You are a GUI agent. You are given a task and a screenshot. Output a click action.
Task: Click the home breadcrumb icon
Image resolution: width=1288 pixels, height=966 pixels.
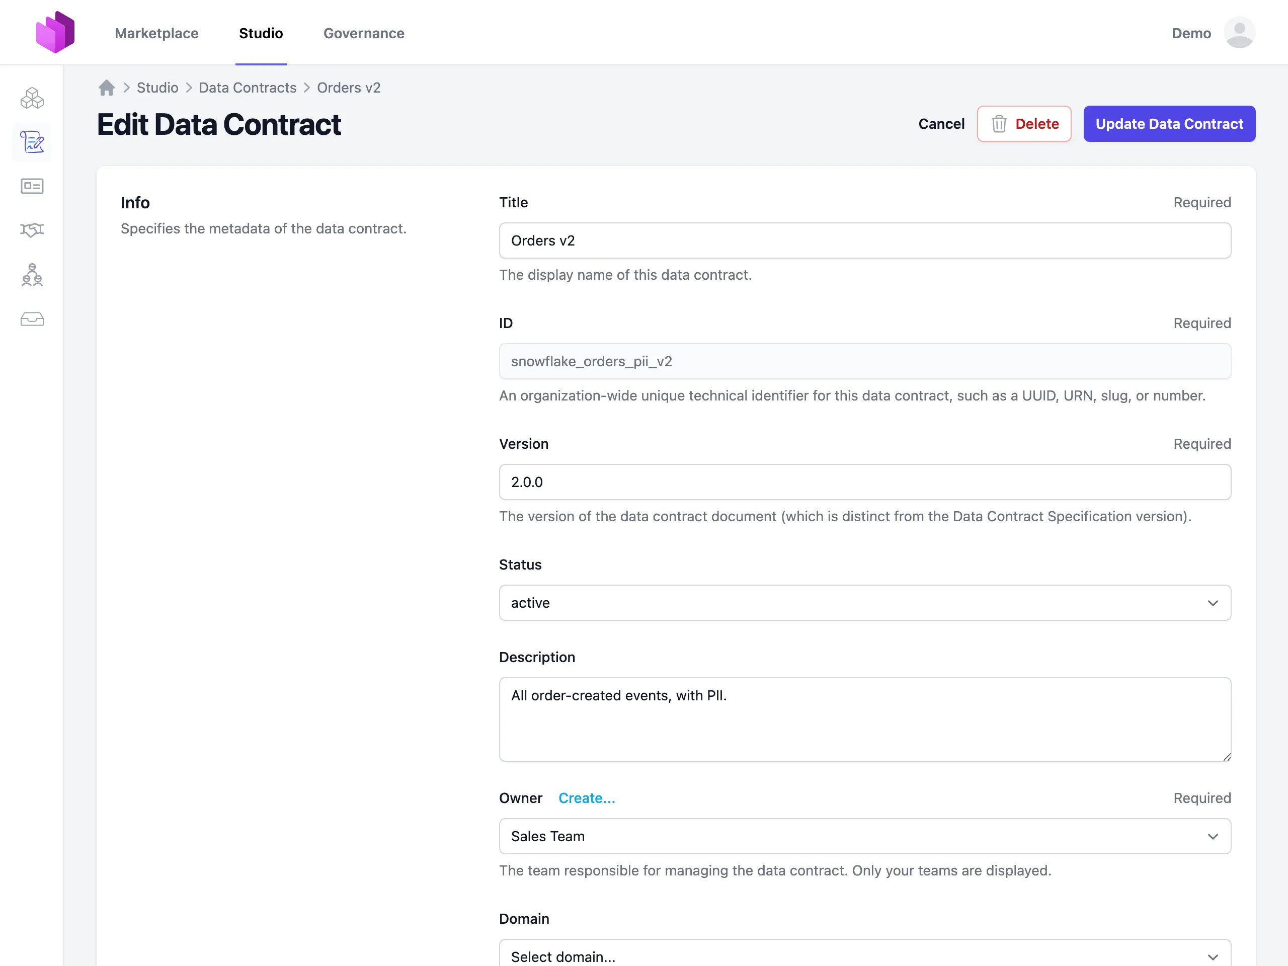107,88
